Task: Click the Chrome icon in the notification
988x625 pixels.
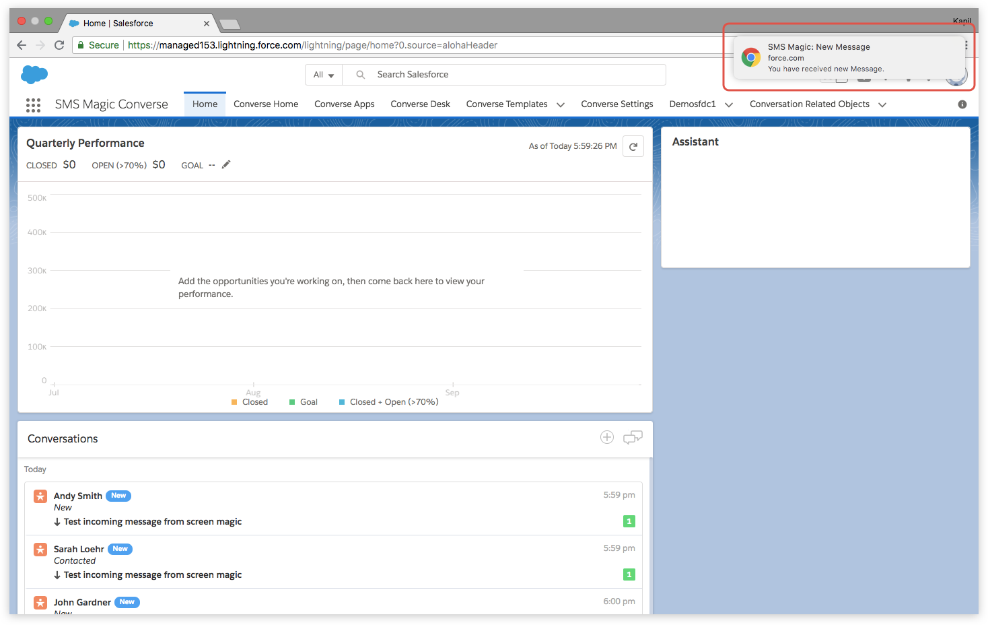Action: tap(751, 57)
